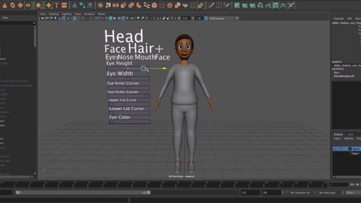Click the orange sphere on plane shelf icon
The height and width of the screenshot is (203, 361).
(x=201, y=5)
